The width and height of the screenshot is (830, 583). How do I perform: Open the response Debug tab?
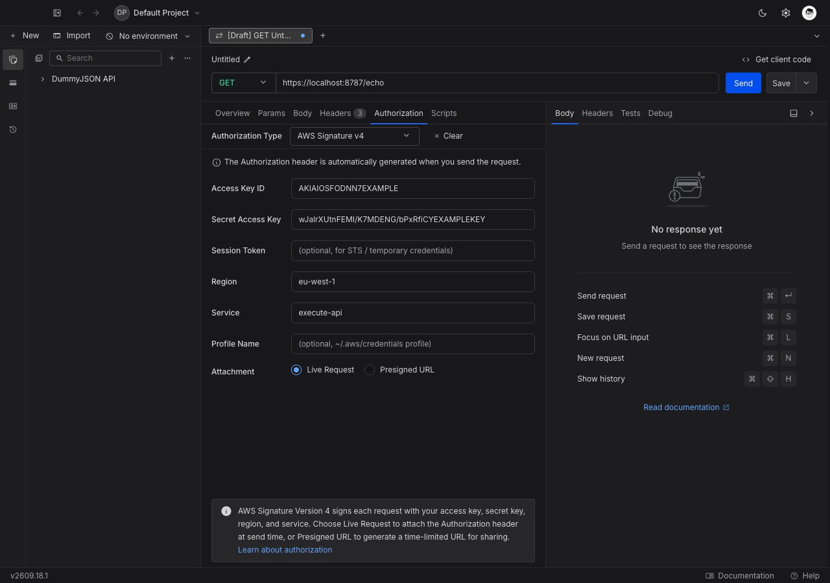tap(660, 113)
